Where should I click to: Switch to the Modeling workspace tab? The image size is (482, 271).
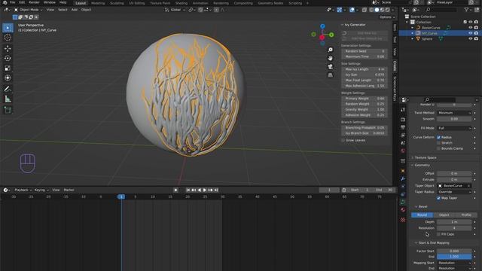(98, 3)
